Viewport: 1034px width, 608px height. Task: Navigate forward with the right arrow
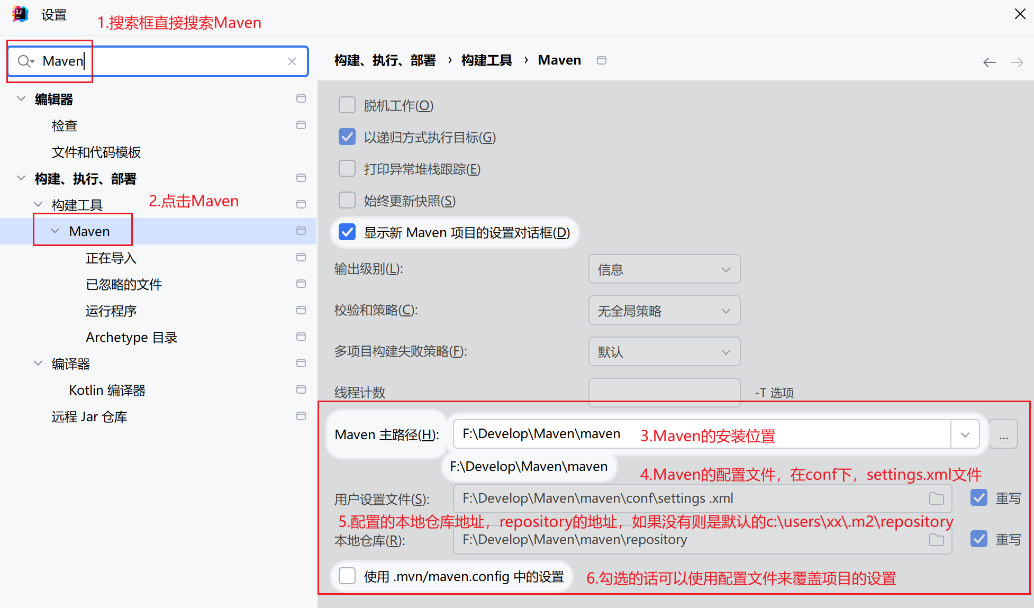[x=1017, y=62]
